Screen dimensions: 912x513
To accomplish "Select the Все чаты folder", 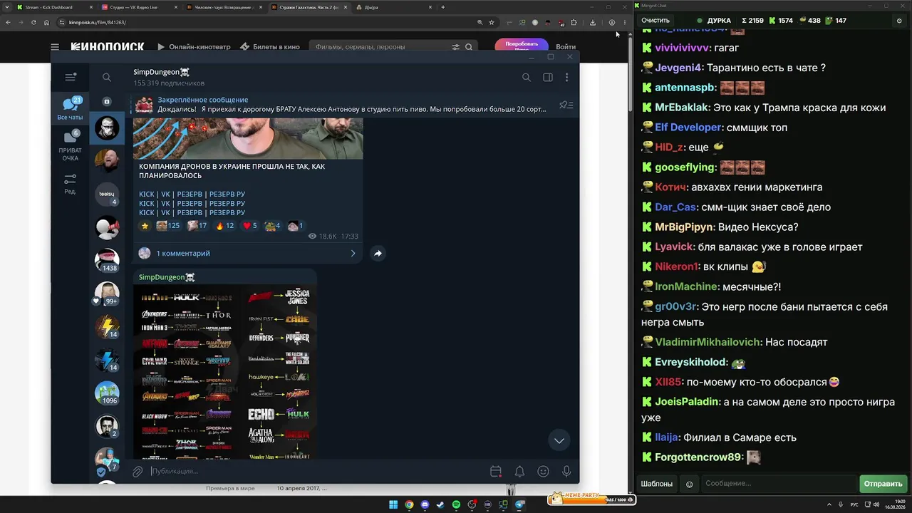I will [70, 108].
